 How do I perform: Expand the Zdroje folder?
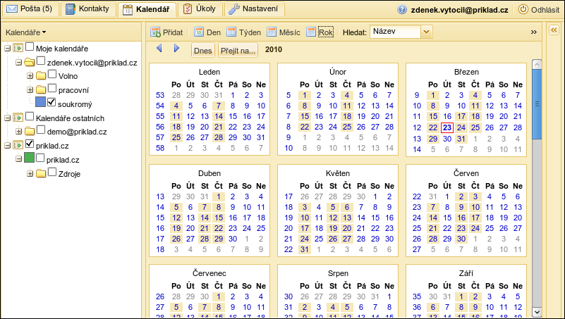pos(30,174)
